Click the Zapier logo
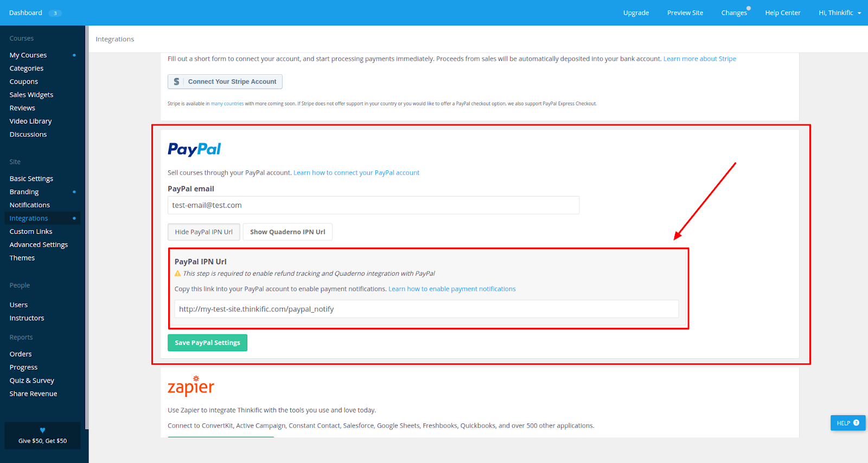Image resolution: width=868 pixels, height=463 pixels. (x=191, y=386)
